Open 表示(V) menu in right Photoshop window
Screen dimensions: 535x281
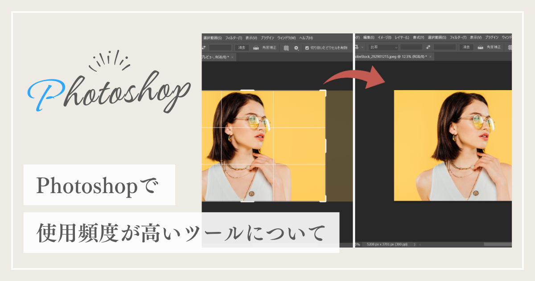click(476, 38)
